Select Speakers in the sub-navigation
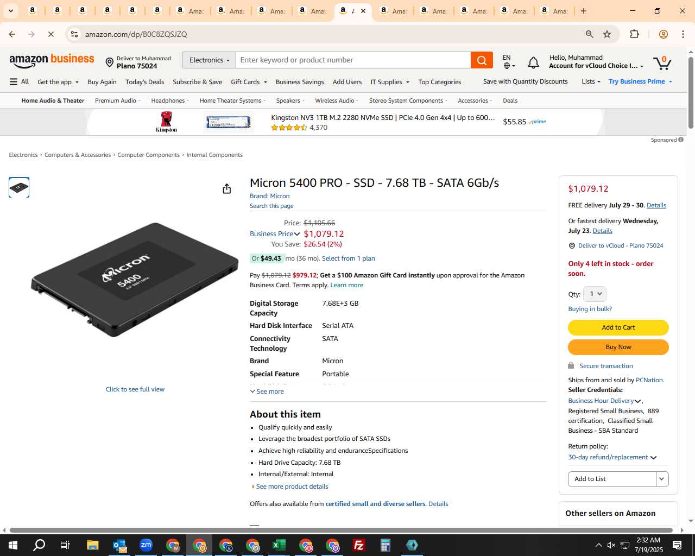Image resolution: width=695 pixels, height=556 pixels. pos(290,100)
